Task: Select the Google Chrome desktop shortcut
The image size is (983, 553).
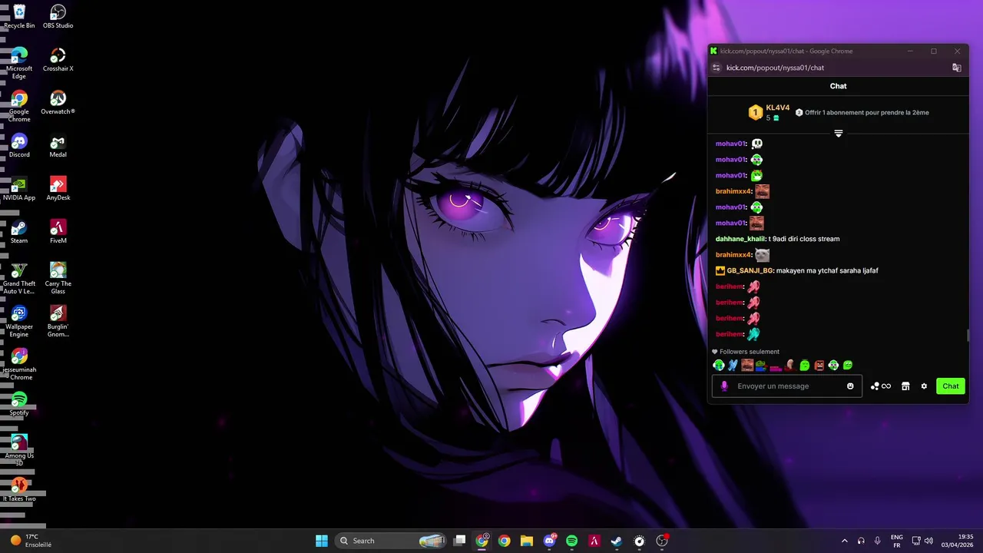Action: [19, 106]
